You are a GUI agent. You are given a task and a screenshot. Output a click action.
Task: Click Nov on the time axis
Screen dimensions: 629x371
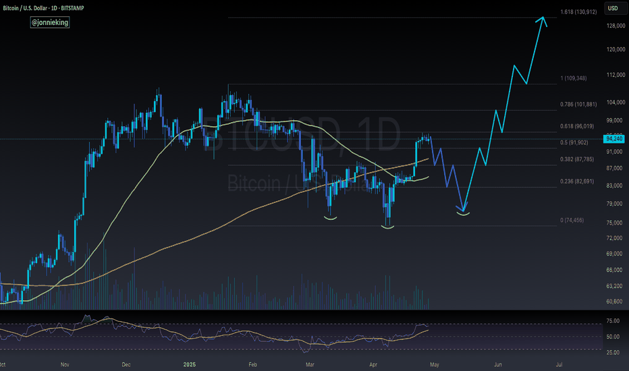pos(65,364)
